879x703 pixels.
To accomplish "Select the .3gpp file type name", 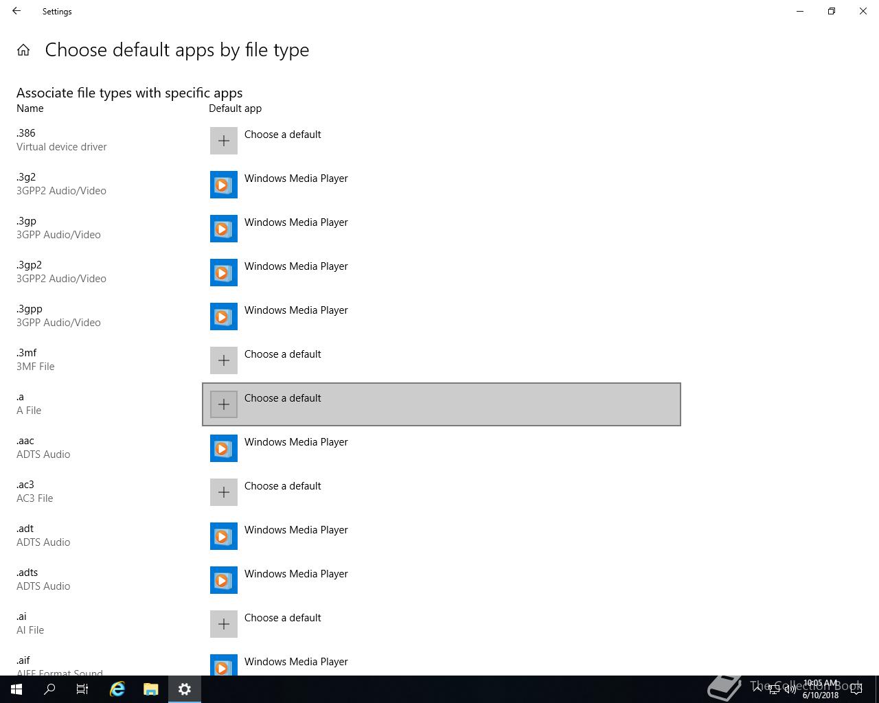I will coord(30,309).
